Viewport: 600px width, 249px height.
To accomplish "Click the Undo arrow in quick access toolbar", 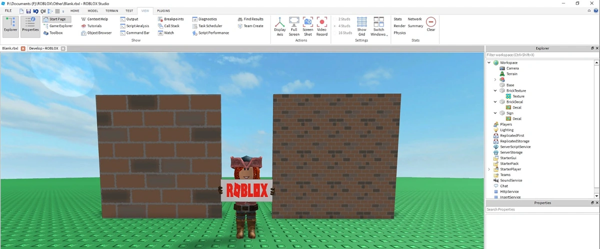I will [x=35, y=10].
